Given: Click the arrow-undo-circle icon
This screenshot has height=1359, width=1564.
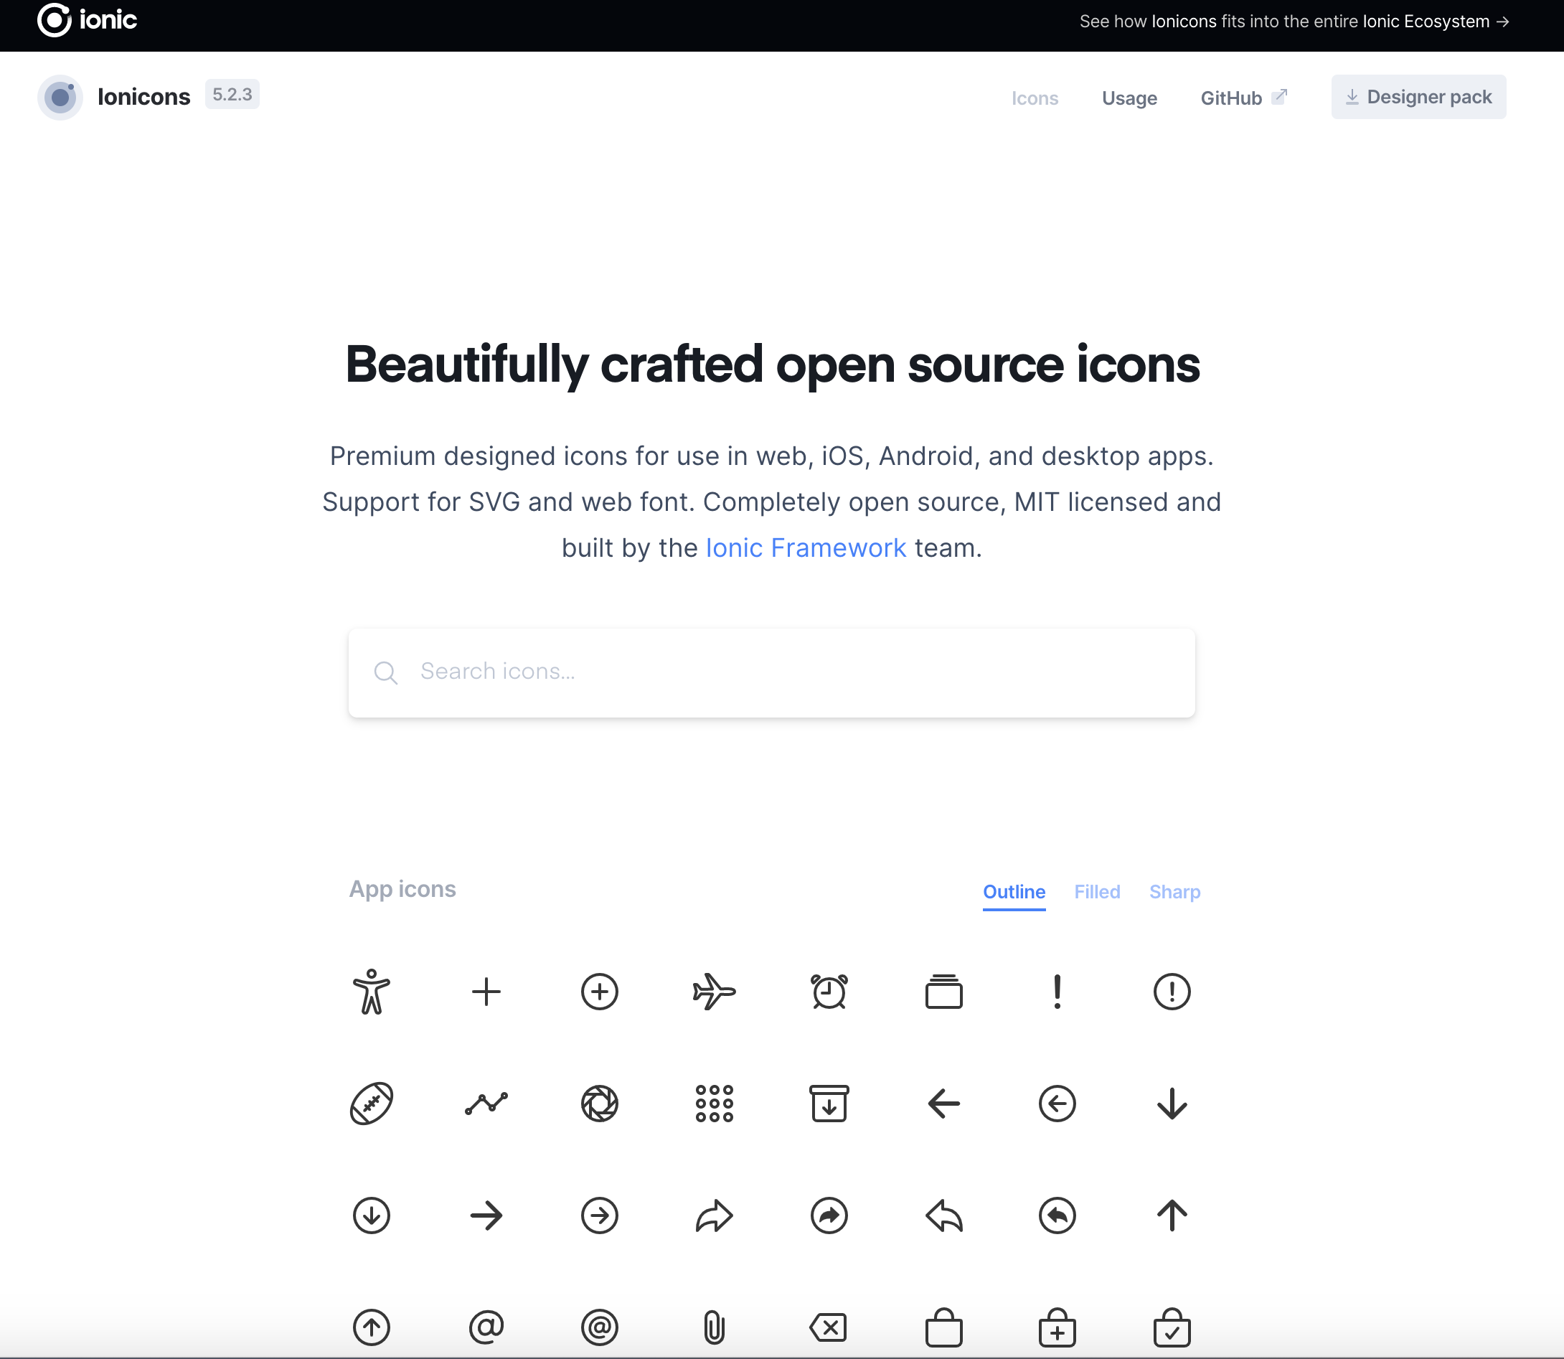Looking at the screenshot, I should click(x=1057, y=1215).
